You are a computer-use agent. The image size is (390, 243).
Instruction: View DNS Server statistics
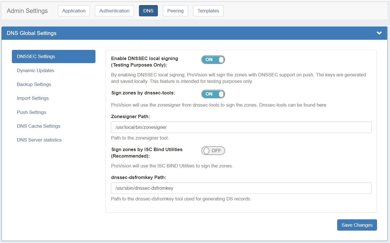coord(39,140)
